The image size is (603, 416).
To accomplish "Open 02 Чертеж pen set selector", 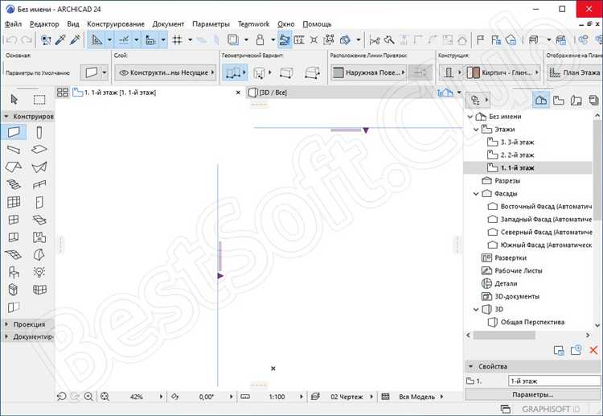I will (x=347, y=397).
